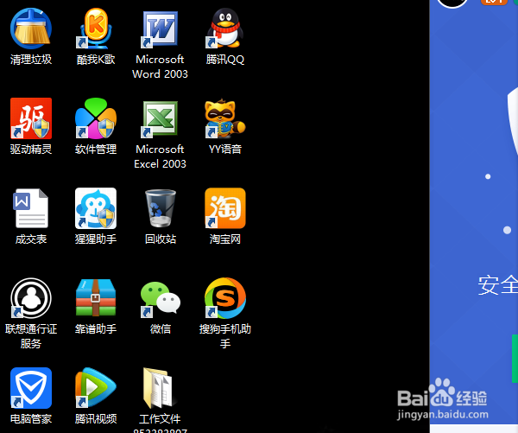Launch 淘宝网 orange shortcut
The width and height of the screenshot is (518, 433).
pos(225,208)
